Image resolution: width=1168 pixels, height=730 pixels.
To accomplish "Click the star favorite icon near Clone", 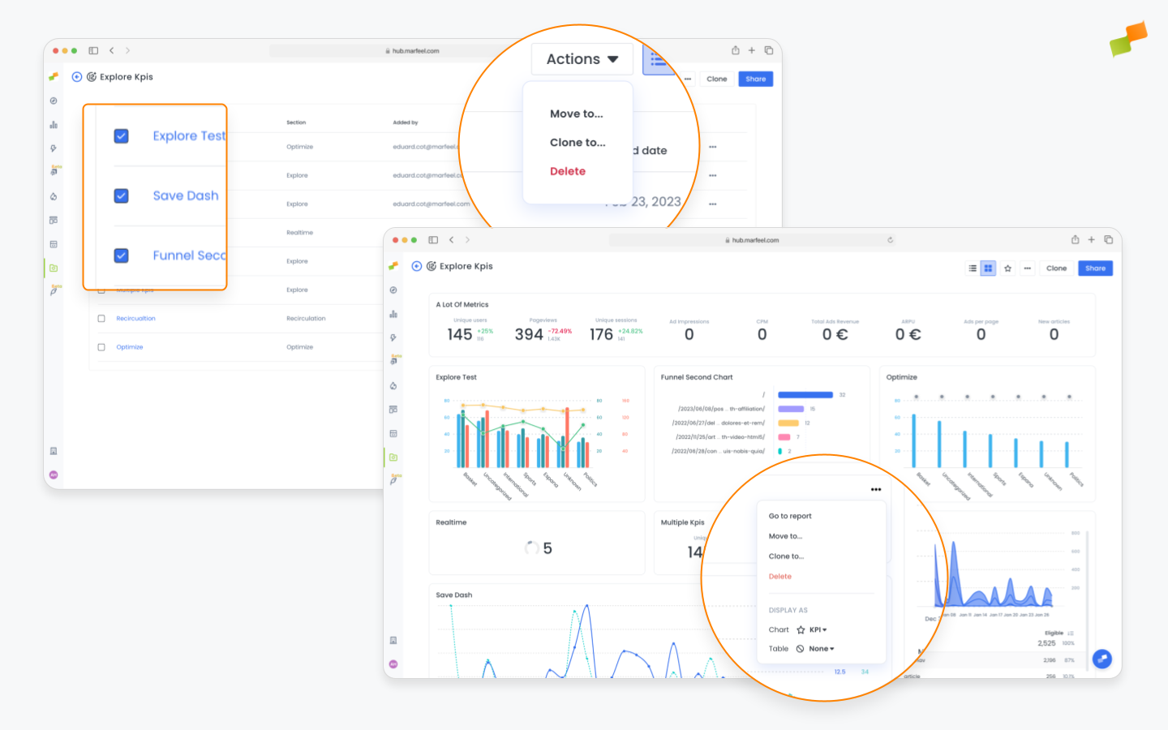I will [1007, 268].
